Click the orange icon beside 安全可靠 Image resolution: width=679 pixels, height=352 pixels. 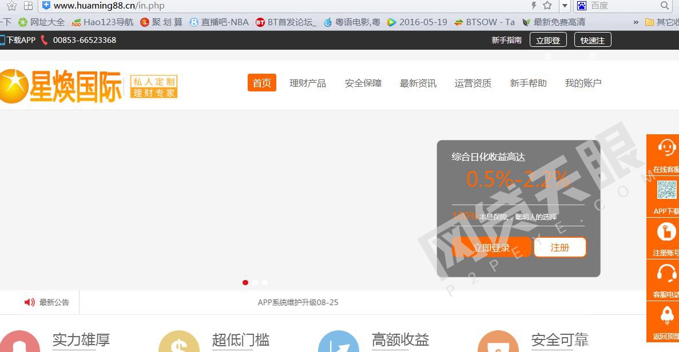pos(498,342)
